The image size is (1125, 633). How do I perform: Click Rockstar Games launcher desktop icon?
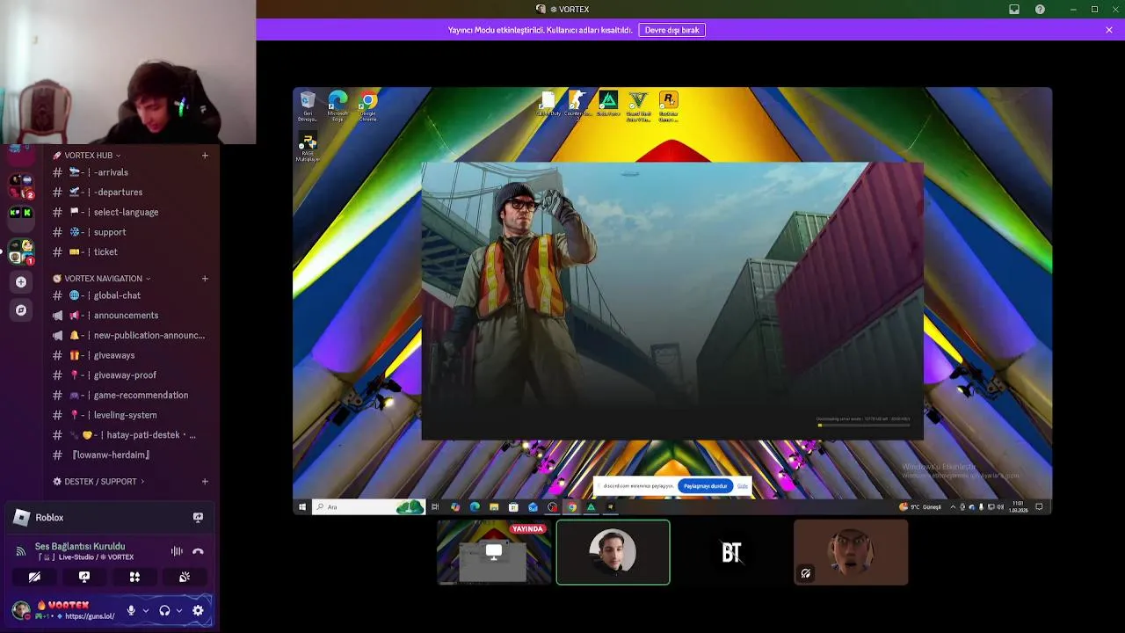click(x=669, y=105)
